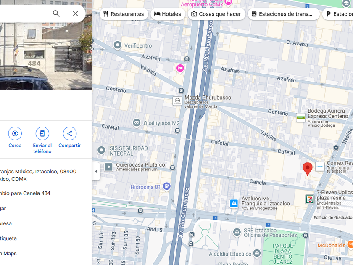Filter map by Hoteles

point(168,14)
